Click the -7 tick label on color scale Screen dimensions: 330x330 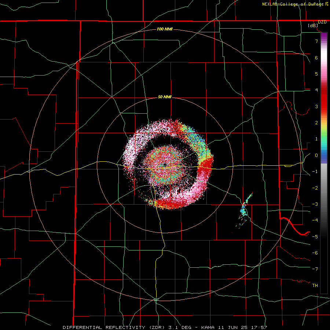coord(315,269)
